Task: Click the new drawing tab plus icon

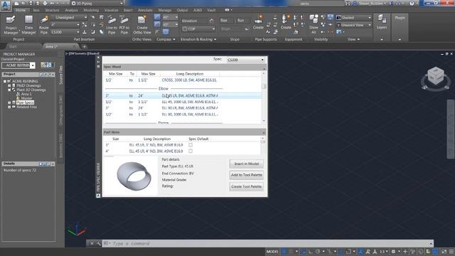Action: point(84,46)
